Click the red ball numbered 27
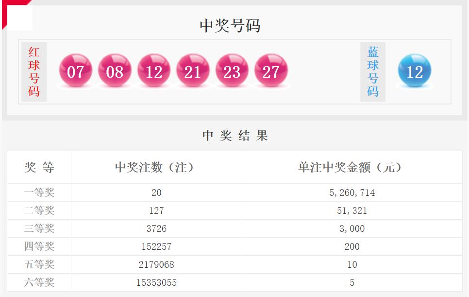 click(x=271, y=70)
